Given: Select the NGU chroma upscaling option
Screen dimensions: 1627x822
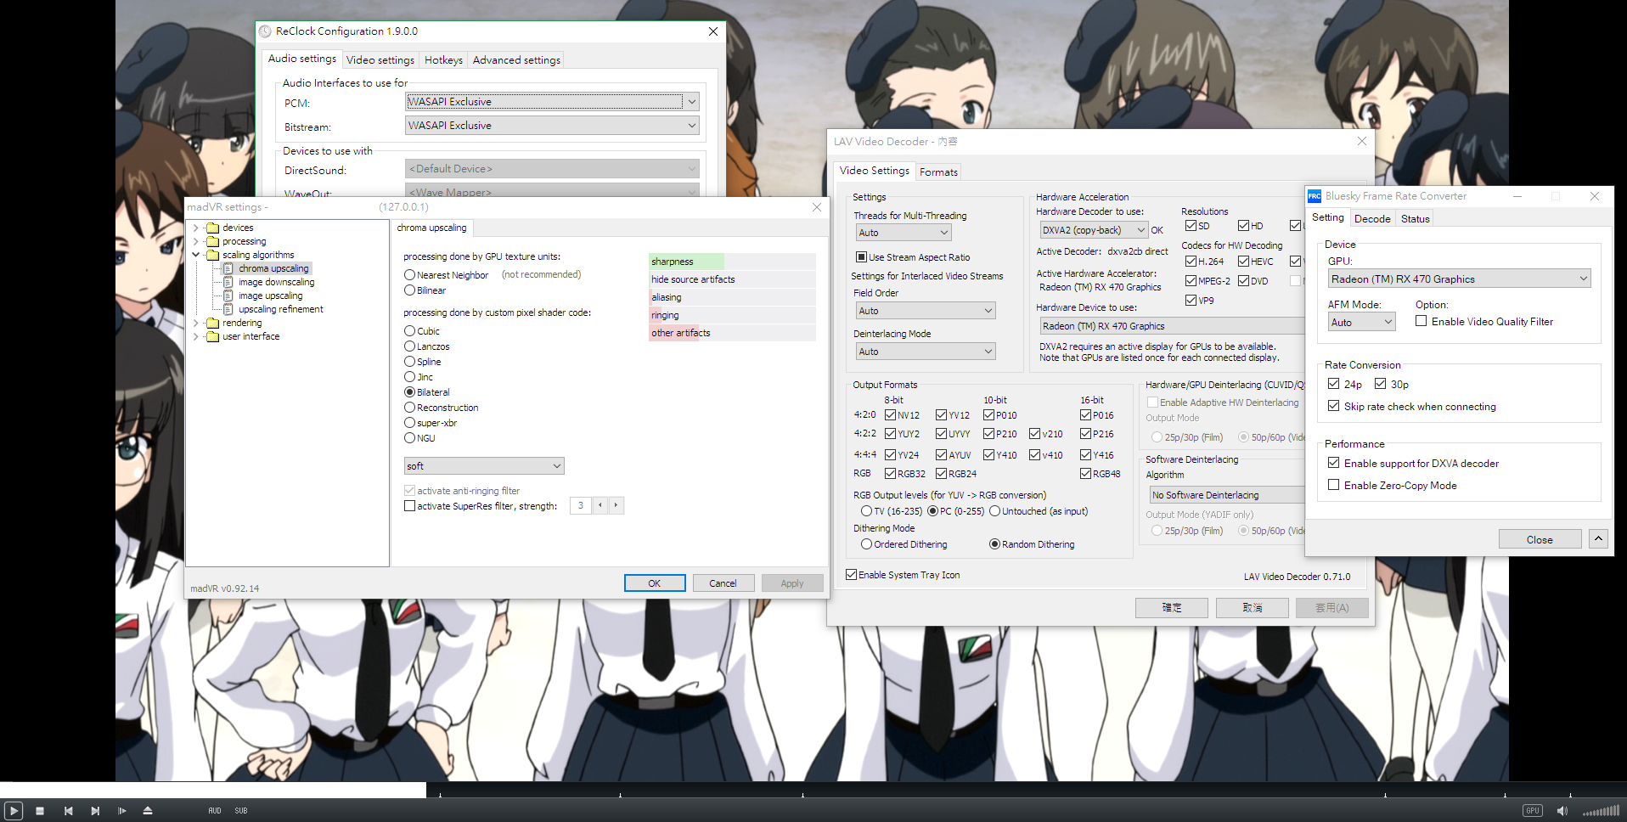Looking at the screenshot, I should (x=409, y=438).
